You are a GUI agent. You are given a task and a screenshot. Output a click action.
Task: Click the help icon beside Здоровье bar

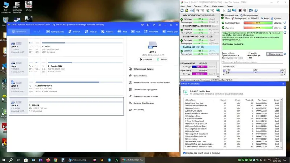coord(285,28)
